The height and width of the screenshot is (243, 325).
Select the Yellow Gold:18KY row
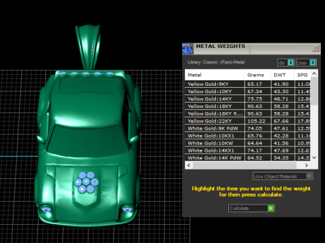[x=248, y=106]
